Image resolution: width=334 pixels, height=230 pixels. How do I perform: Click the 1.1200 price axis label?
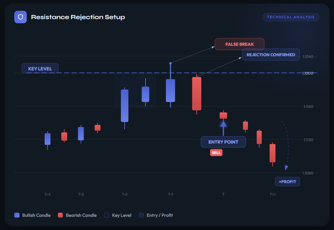coord(308,73)
